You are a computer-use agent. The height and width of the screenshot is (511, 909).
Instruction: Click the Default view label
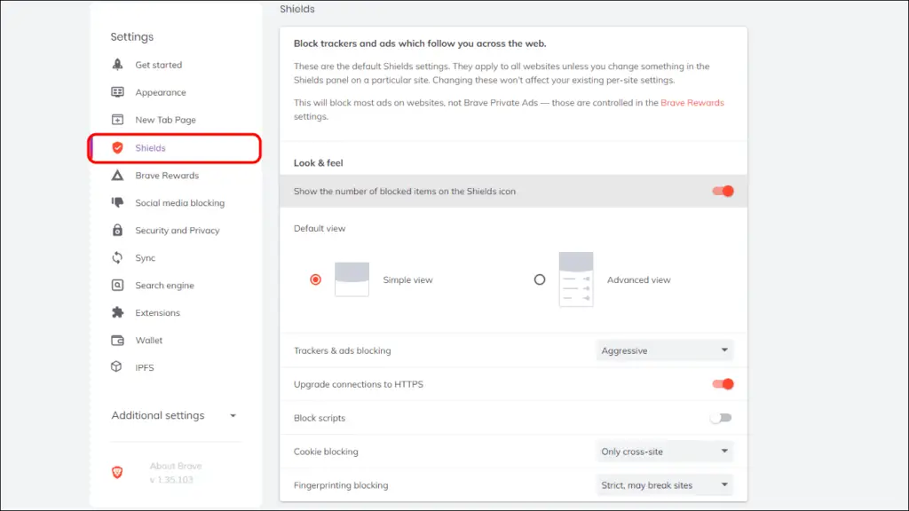pos(320,228)
